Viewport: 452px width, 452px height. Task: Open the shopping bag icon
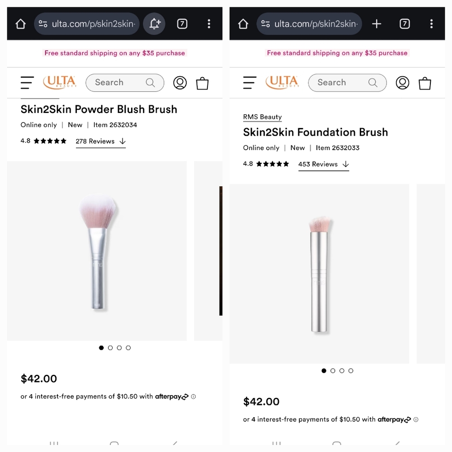point(202,83)
